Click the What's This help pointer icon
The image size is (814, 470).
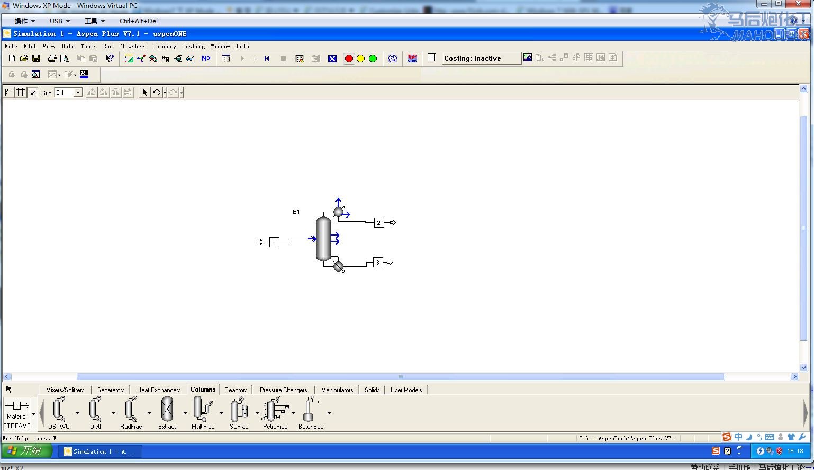109,58
